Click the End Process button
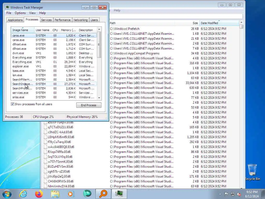The width and height of the screenshot is (265, 199). click(x=89, y=105)
